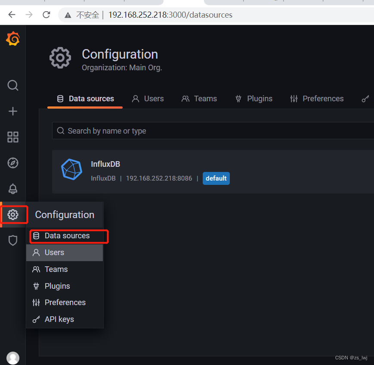
Task: Switch to the Teams tab
Action: coord(199,99)
